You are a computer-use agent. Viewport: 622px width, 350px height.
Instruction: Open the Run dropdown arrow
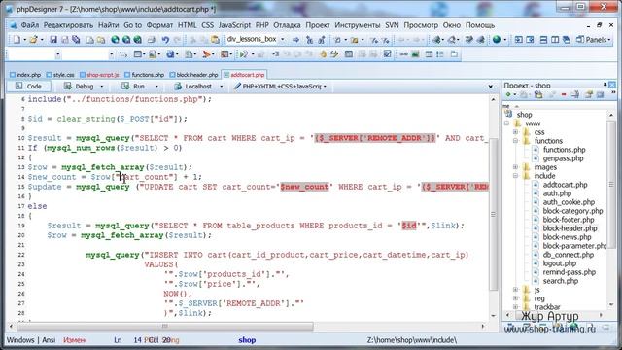[156, 87]
